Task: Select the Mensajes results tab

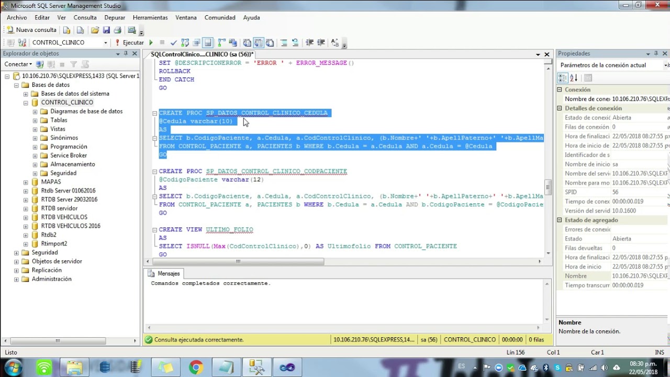Action: click(x=164, y=273)
